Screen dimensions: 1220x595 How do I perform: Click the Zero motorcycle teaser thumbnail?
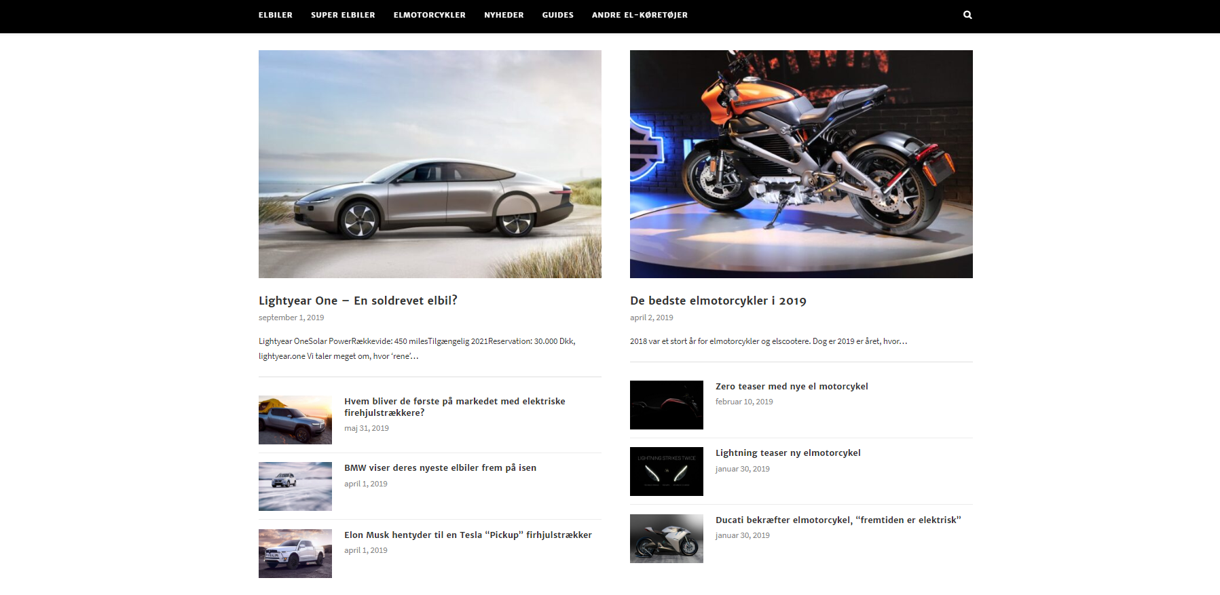click(666, 405)
